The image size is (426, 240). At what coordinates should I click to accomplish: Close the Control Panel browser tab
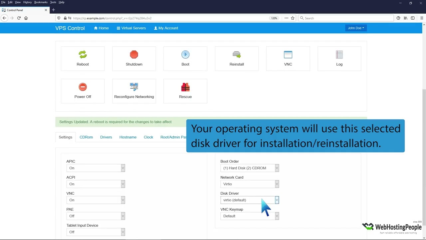point(46,10)
